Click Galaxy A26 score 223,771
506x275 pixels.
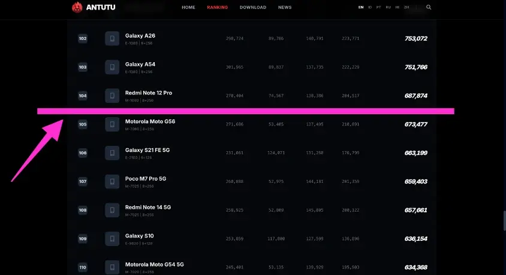click(x=351, y=39)
